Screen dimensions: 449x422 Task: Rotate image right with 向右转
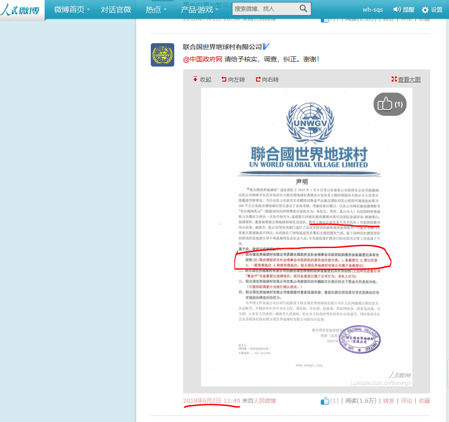tap(267, 80)
